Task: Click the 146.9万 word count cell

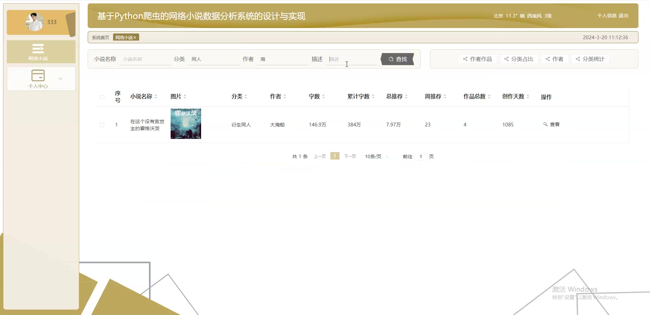Action: (x=318, y=125)
